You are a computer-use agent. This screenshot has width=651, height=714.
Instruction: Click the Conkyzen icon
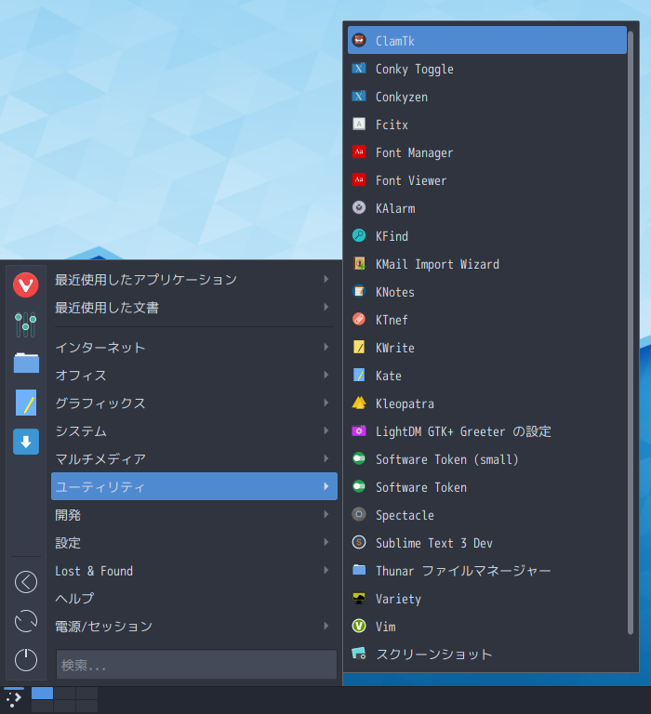pyautogui.click(x=359, y=96)
